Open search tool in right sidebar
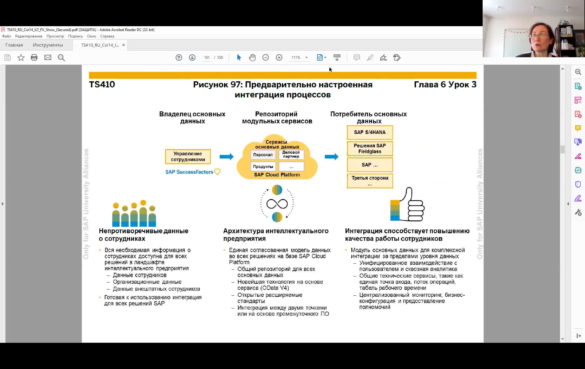Image resolution: width=585 pixels, height=369 pixels. click(578, 72)
